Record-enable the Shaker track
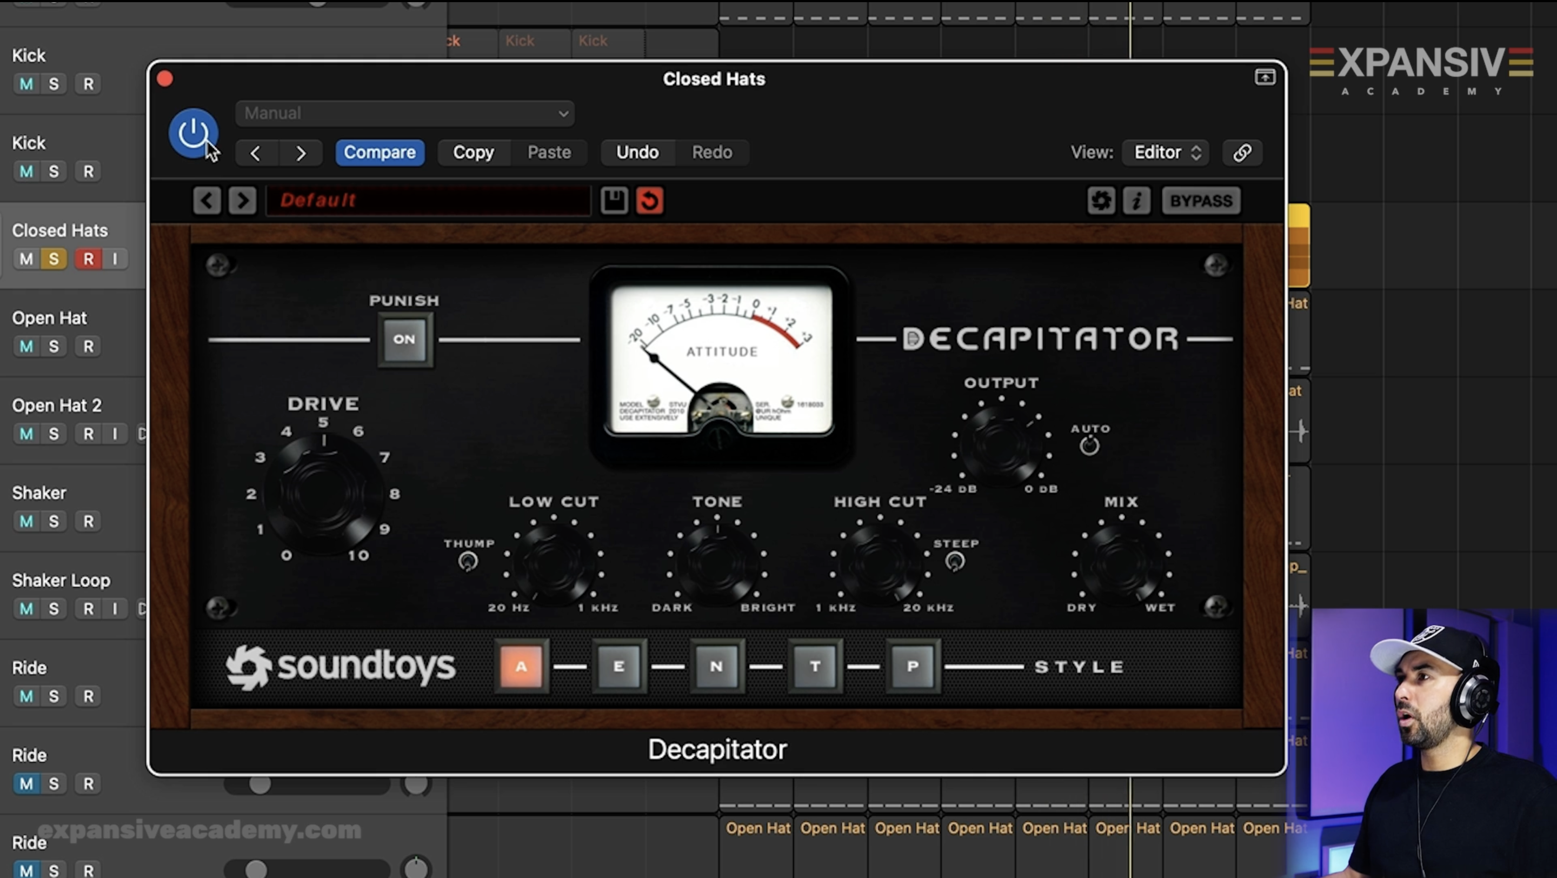 point(88,522)
